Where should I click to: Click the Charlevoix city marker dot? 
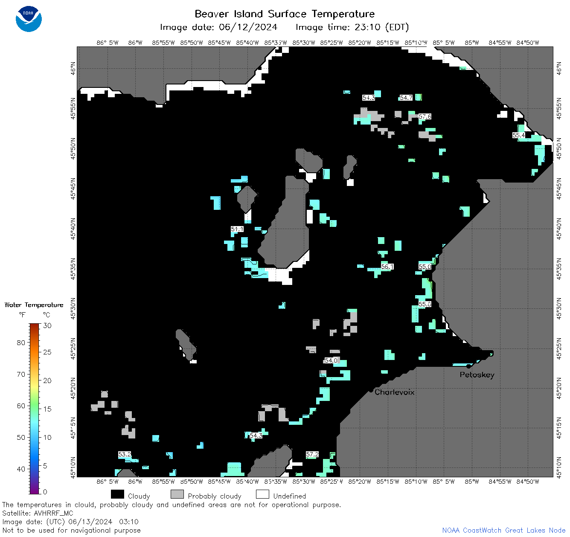[x=371, y=390]
